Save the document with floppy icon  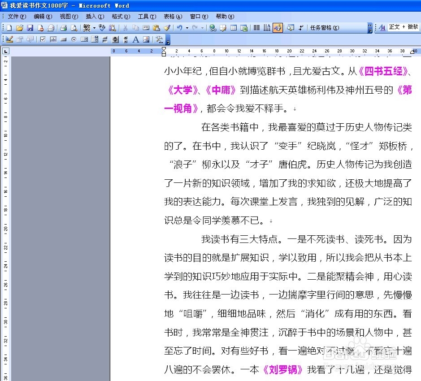pos(30,28)
